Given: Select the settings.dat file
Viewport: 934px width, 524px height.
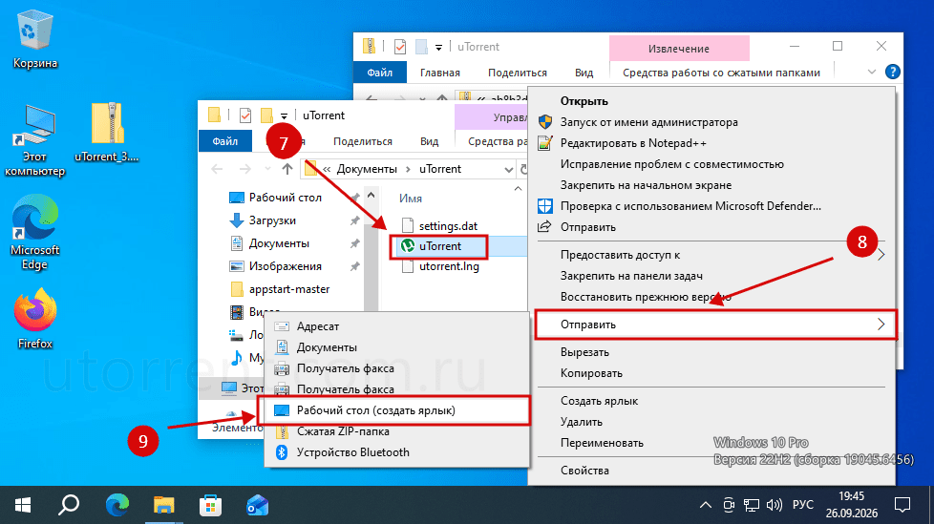Looking at the screenshot, I should click(x=439, y=225).
